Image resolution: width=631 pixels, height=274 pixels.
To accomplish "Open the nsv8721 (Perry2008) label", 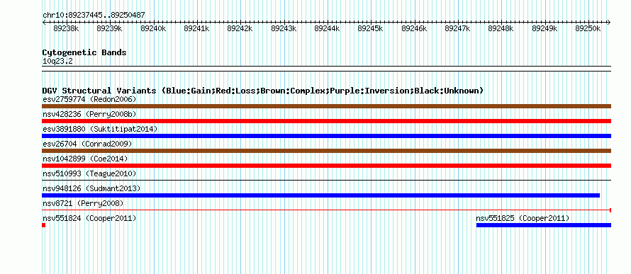I will click(x=83, y=203).
